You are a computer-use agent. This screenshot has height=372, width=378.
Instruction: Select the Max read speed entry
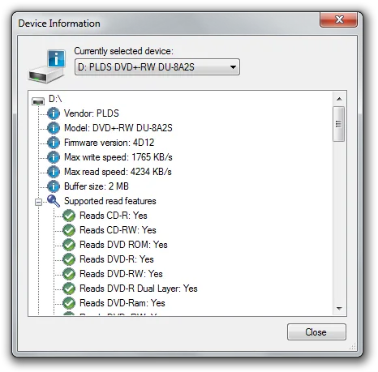pyautogui.click(x=118, y=172)
